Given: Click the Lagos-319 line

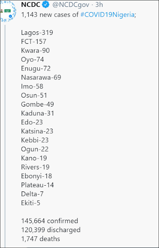Looking at the screenshot, I should (37, 33).
